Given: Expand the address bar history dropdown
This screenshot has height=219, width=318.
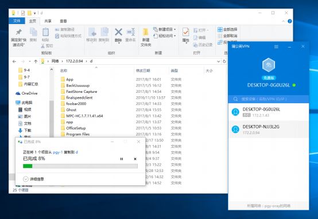Looking at the screenshot, I should click(x=219, y=61).
